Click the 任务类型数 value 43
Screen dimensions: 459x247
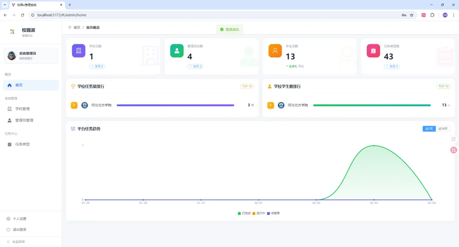(388, 57)
